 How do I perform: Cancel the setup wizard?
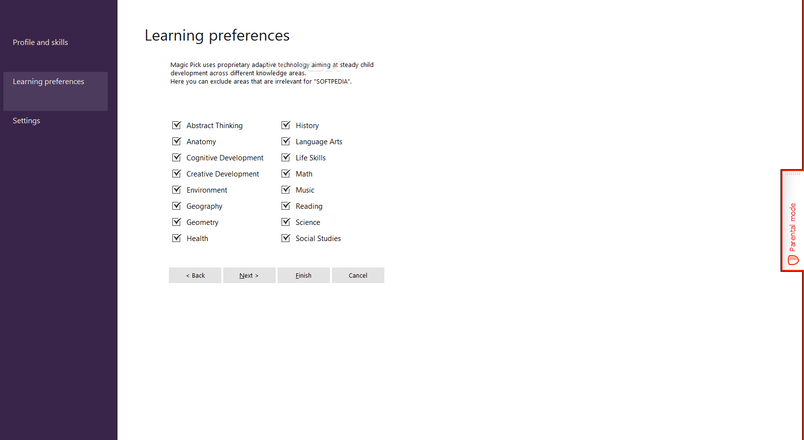click(358, 275)
